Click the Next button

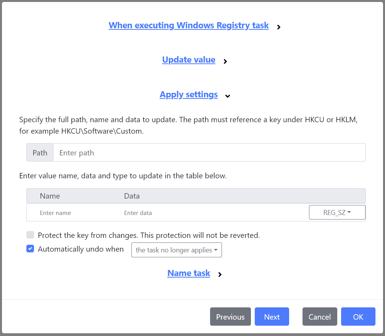click(272, 317)
